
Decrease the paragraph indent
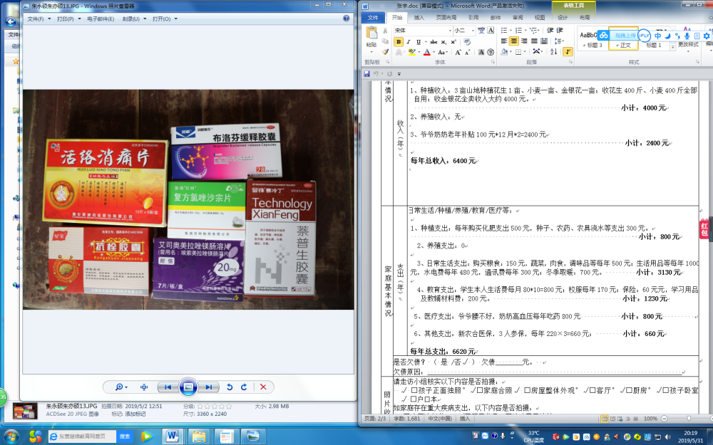[550, 31]
